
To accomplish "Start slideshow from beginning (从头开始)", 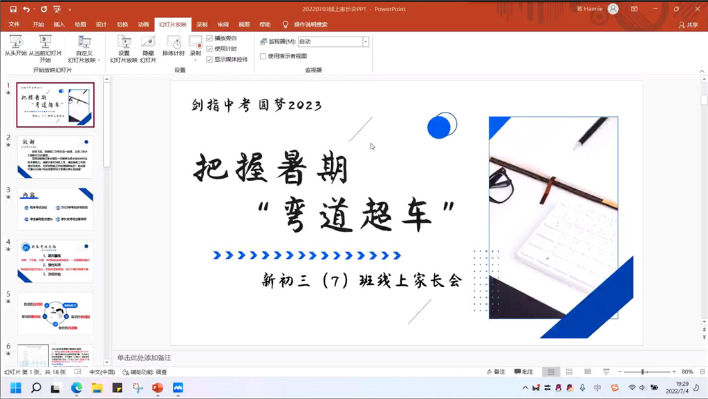I will click(15, 46).
